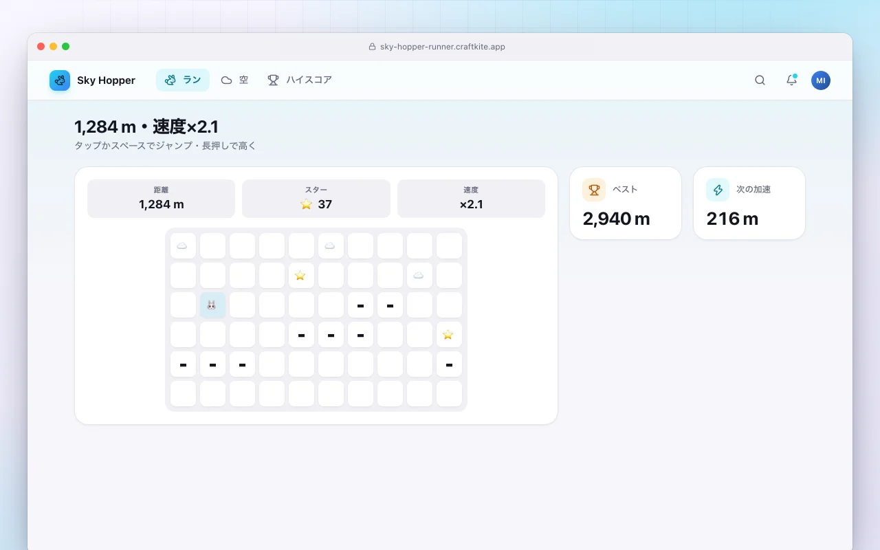Click the star tile in second grid row
This screenshot has height=550, width=880.
pyautogui.click(x=301, y=275)
